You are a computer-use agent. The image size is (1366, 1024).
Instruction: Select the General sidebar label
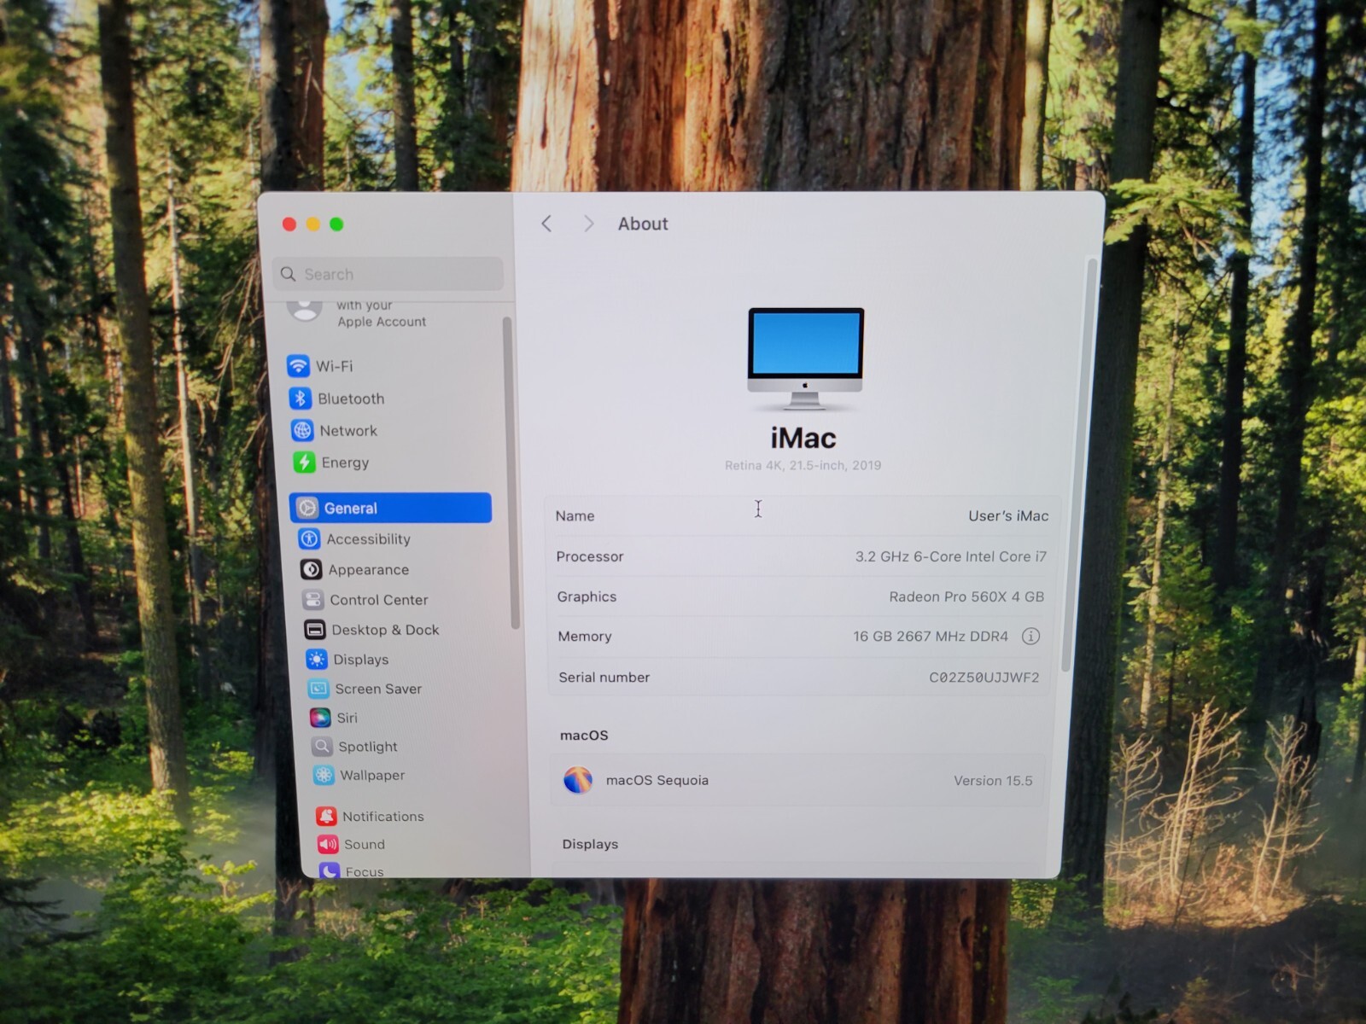[350, 508]
